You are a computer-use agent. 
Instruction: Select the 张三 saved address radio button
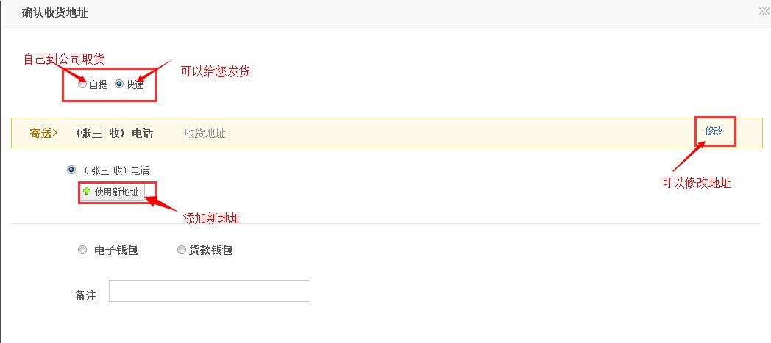pos(72,170)
